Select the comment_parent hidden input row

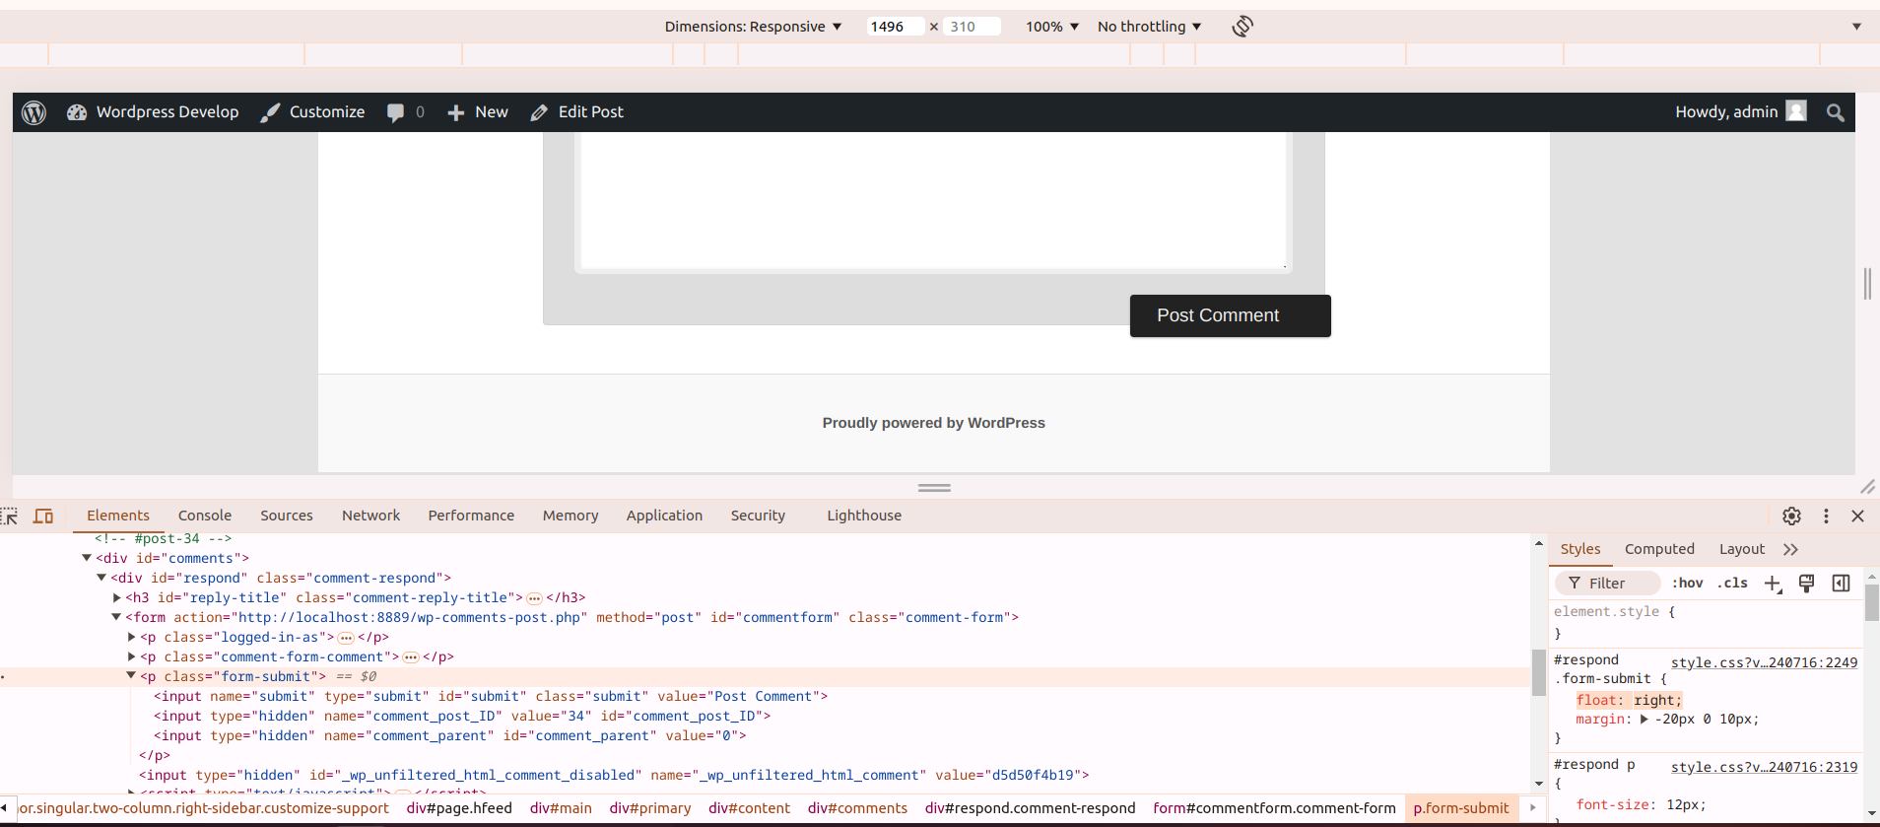tap(450, 736)
